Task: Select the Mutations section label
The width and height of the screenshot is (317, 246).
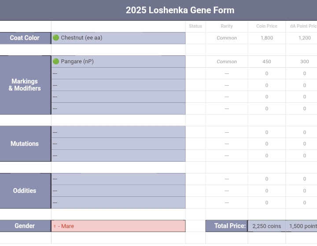Action: (25, 144)
